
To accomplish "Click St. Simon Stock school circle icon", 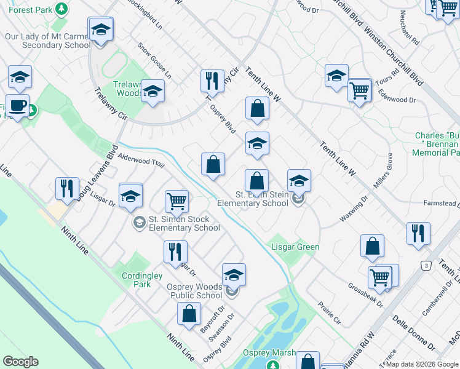I will coord(139,223).
